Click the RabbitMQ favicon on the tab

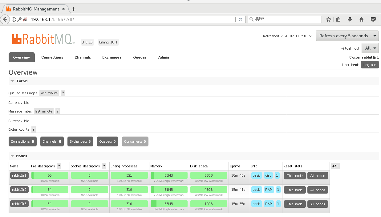pos(9,9)
